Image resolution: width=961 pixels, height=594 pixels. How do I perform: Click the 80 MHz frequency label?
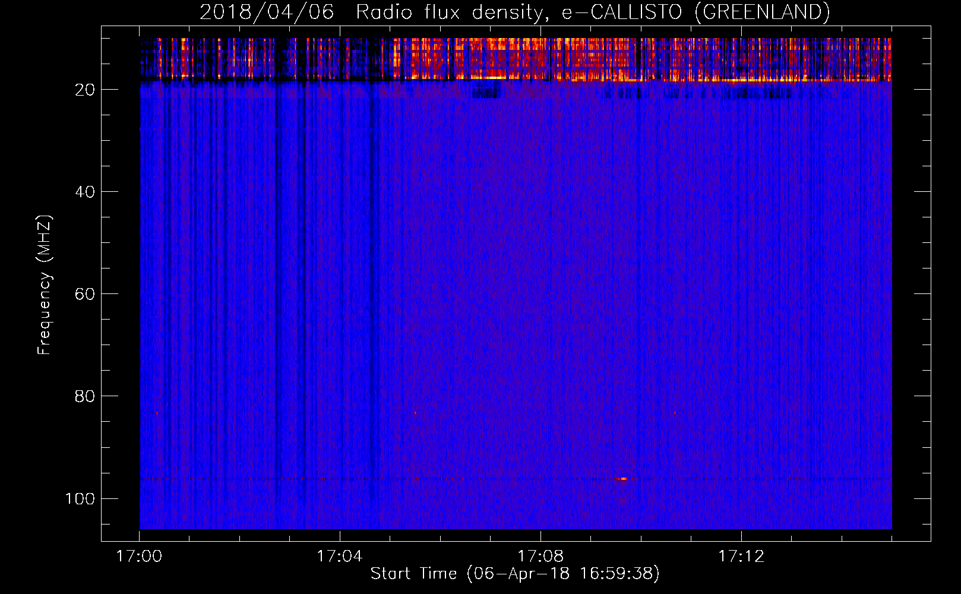(85, 396)
